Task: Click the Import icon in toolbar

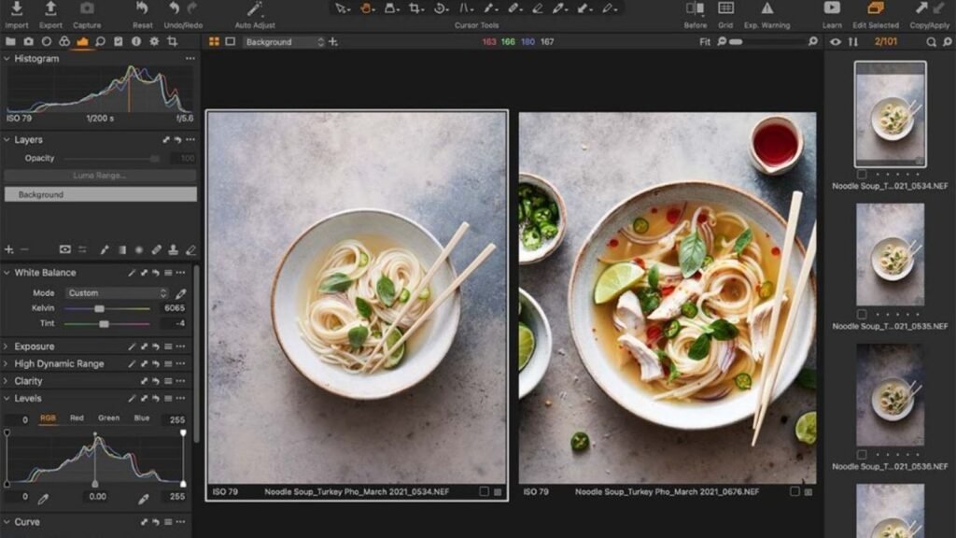Action: tap(17, 8)
